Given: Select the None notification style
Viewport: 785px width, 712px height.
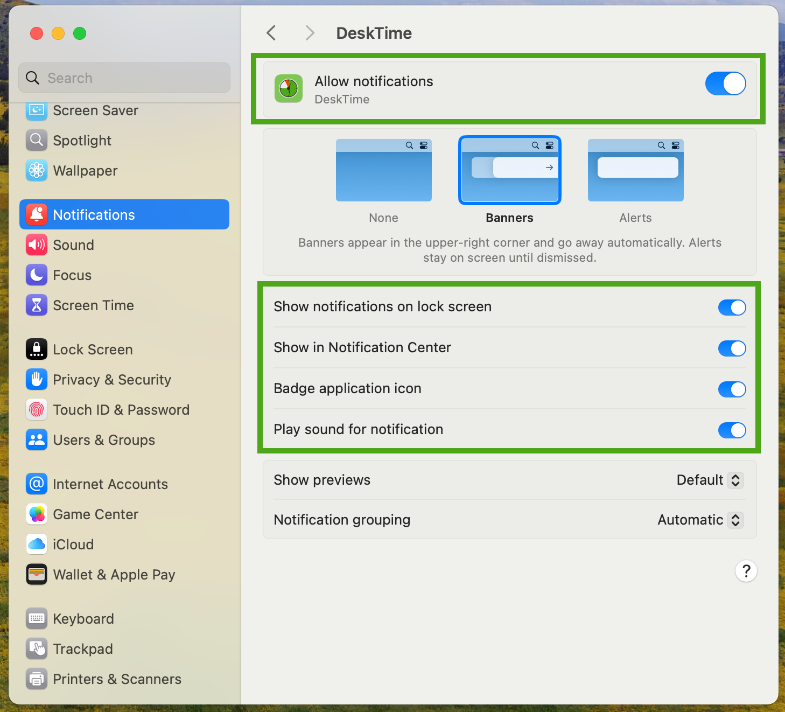Looking at the screenshot, I should pos(383,171).
